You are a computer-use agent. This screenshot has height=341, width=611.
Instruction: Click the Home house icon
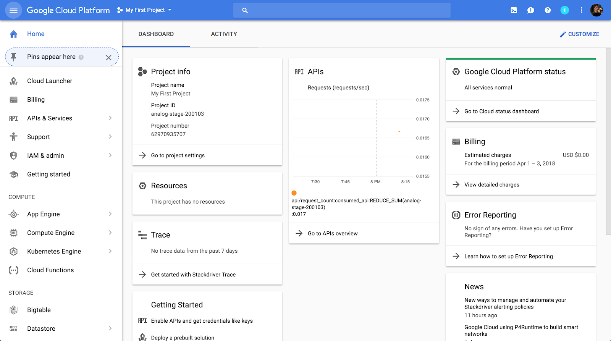[x=13, y=34]
